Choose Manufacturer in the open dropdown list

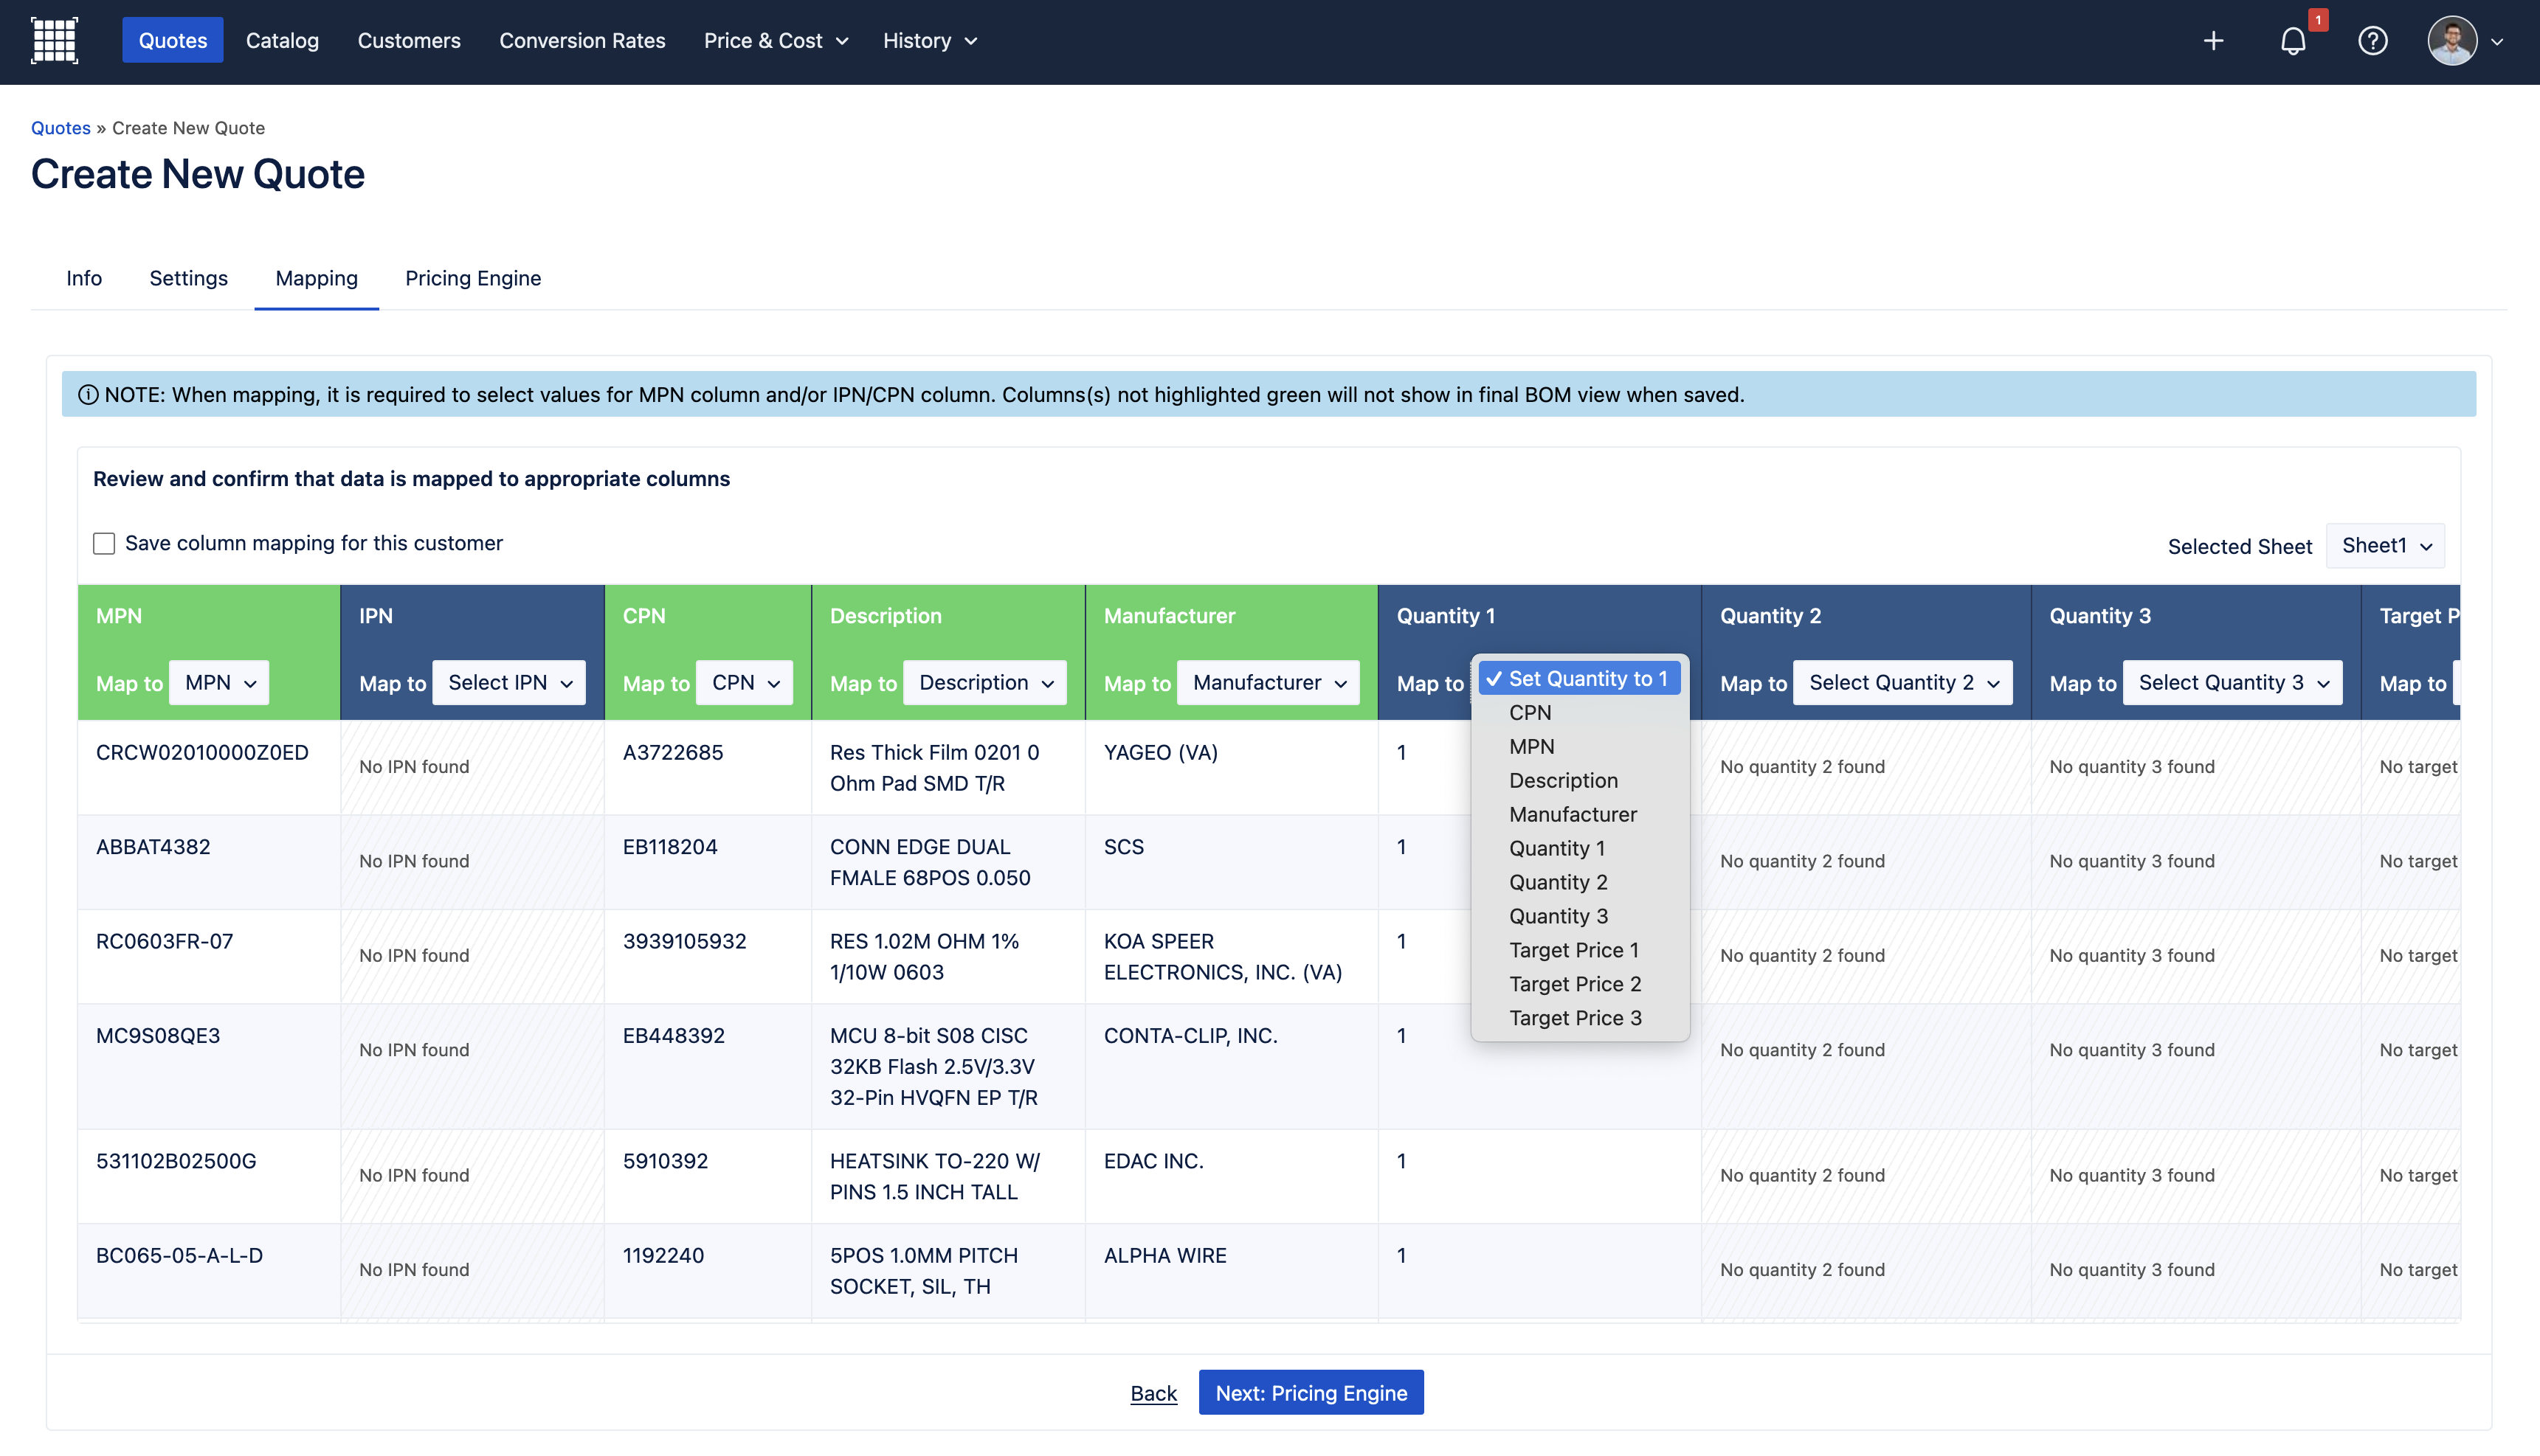[1580, 815]
